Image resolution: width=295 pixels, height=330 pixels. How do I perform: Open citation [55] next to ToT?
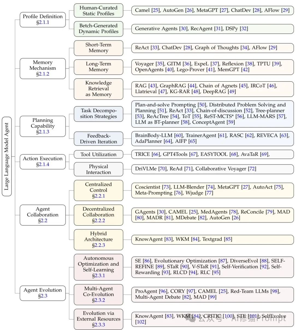(196, 116)
